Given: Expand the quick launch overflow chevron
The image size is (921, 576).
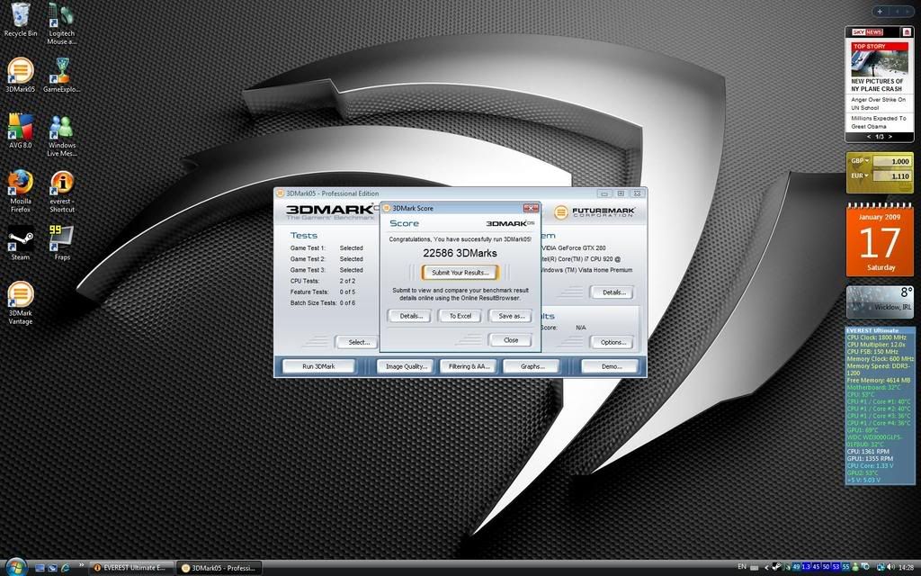Looking at the screenshot, I should [x=82, y=564].
